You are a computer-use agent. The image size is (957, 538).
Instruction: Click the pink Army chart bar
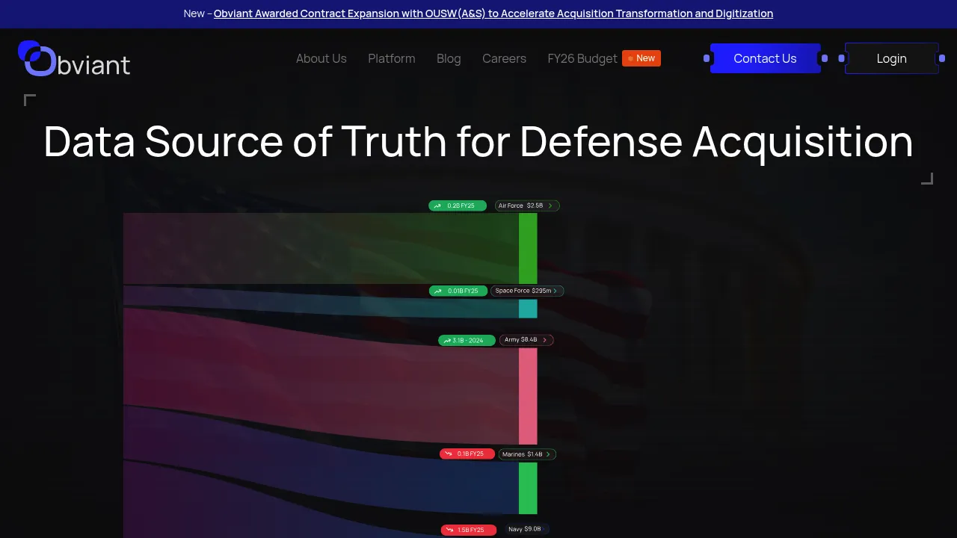pos(528,396)
